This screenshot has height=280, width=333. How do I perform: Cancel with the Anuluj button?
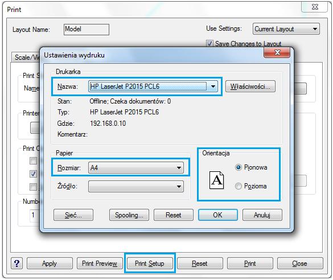point(262,215)
